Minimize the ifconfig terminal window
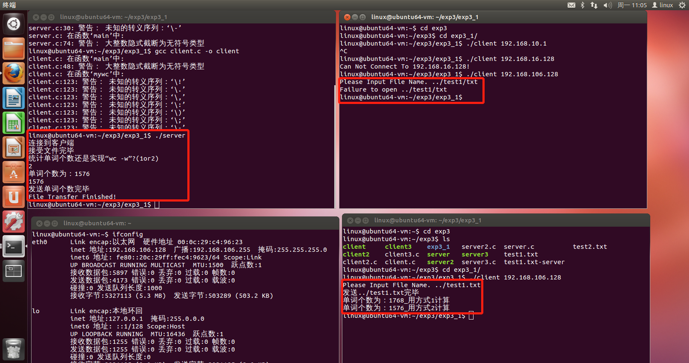This screenshot has width=689, height=363. pos(47,223)
